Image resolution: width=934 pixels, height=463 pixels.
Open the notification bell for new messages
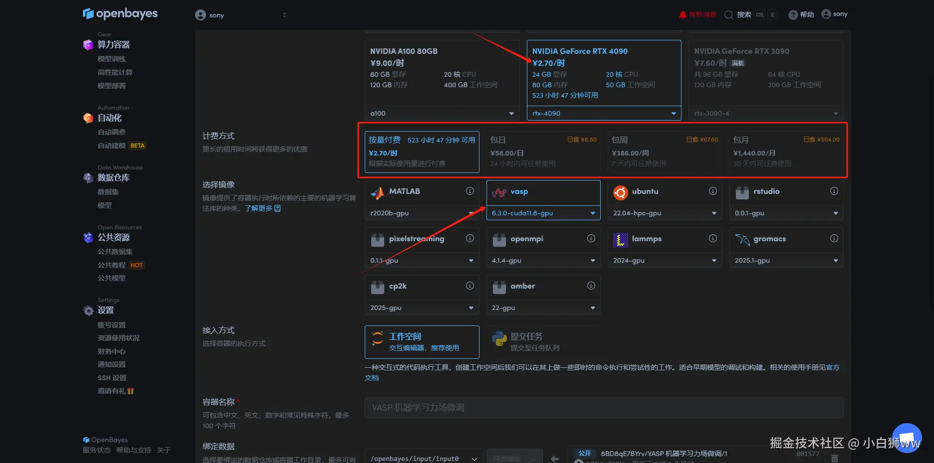pos(683,15)
